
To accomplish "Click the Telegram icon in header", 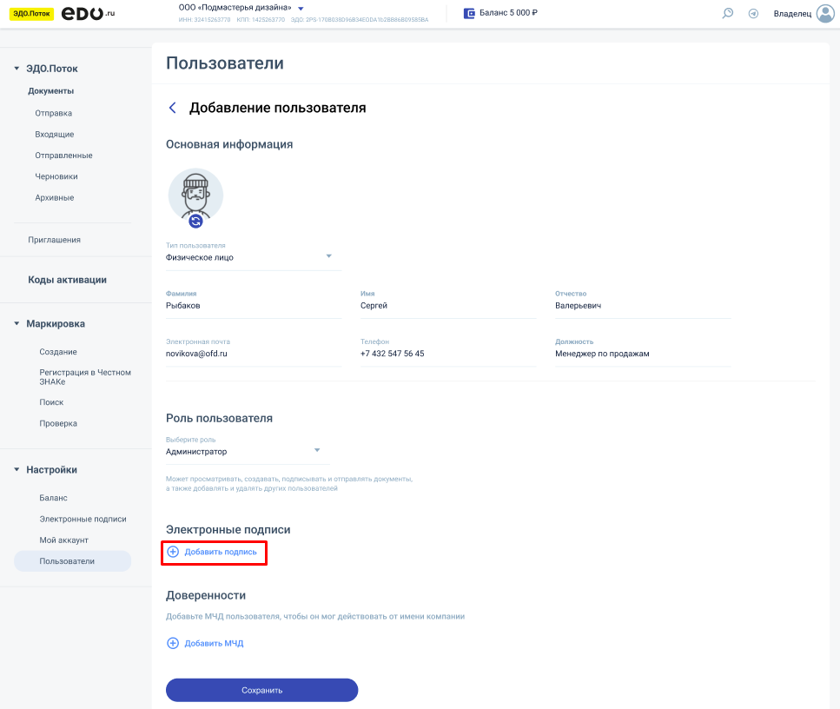I will coord(753,13).
